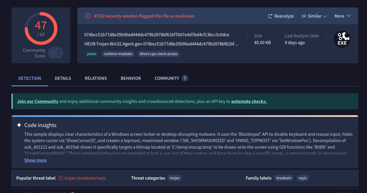Select the direct-cpu-clock-access tag
Image resolution: width=367 pixels, height=193 pixels.
[158, 54]
